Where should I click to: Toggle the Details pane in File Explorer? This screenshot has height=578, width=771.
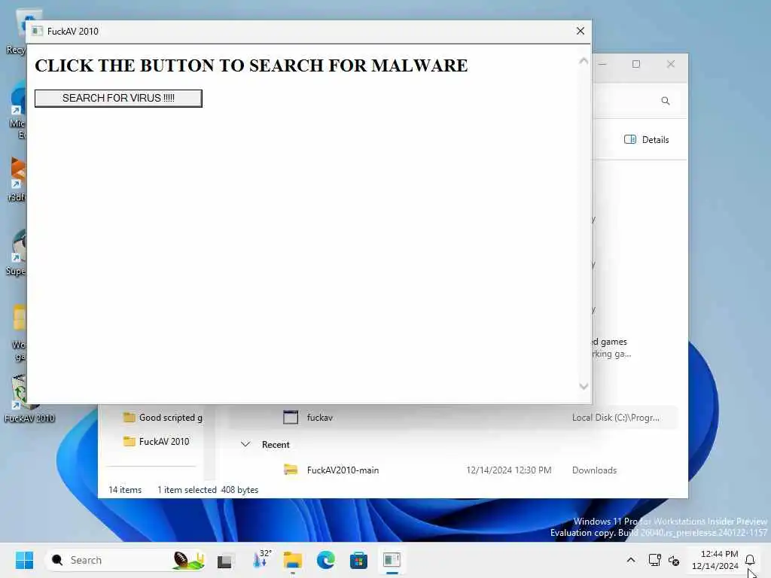[646, 139]
